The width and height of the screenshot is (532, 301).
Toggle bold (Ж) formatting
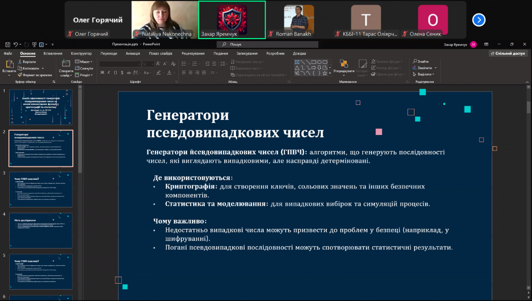coord(102,72)
